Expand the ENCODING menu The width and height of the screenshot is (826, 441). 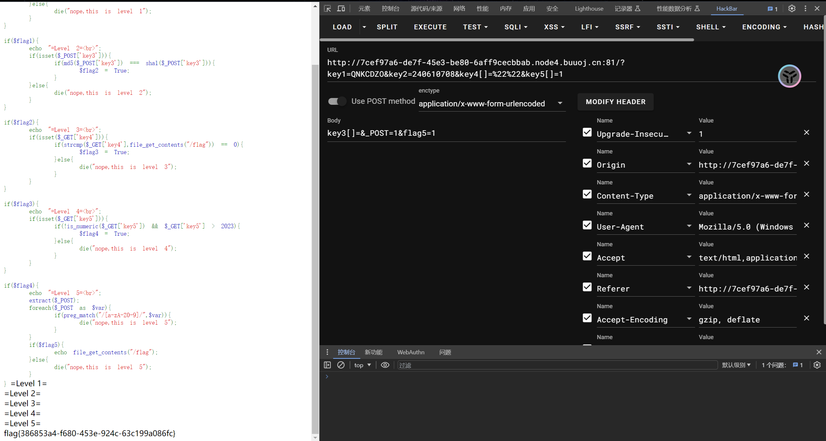tap(764, 27)
